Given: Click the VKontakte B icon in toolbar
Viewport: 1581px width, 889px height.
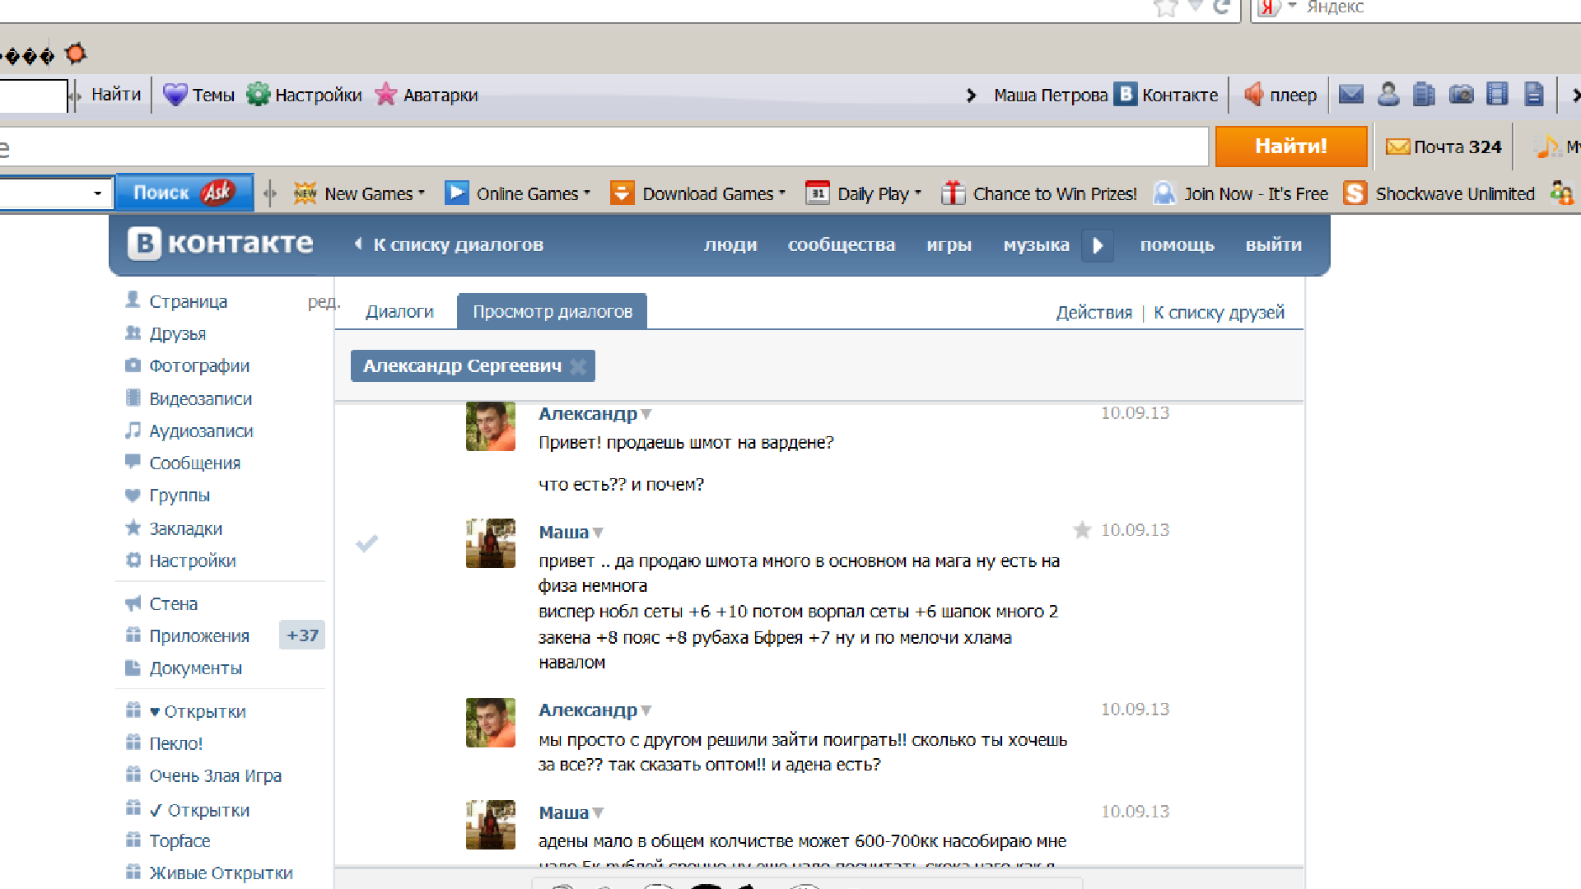Looking at the screenshot, I should coord(1126,95).
